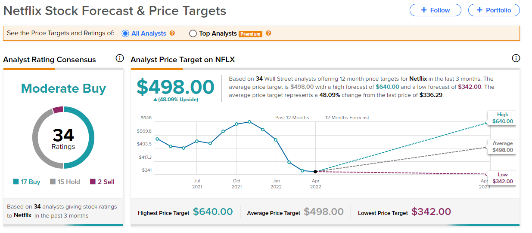Click the teal 17 Buy legend swatch
This screenshot has height=233, width=532.
tap(16, 182)
